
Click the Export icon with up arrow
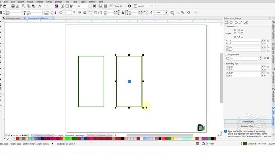pyautogui.click(x=67, y=6)
